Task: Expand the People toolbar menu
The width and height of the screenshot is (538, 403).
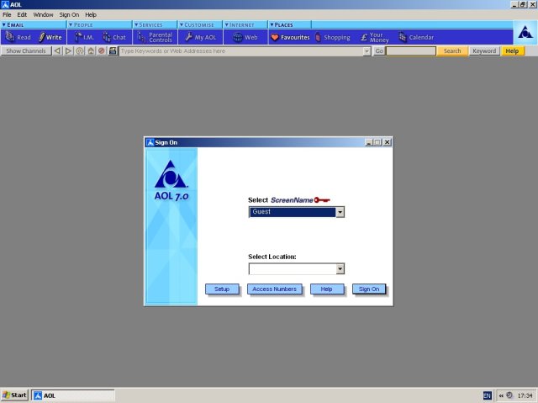Action: click(x=81, y=24)
